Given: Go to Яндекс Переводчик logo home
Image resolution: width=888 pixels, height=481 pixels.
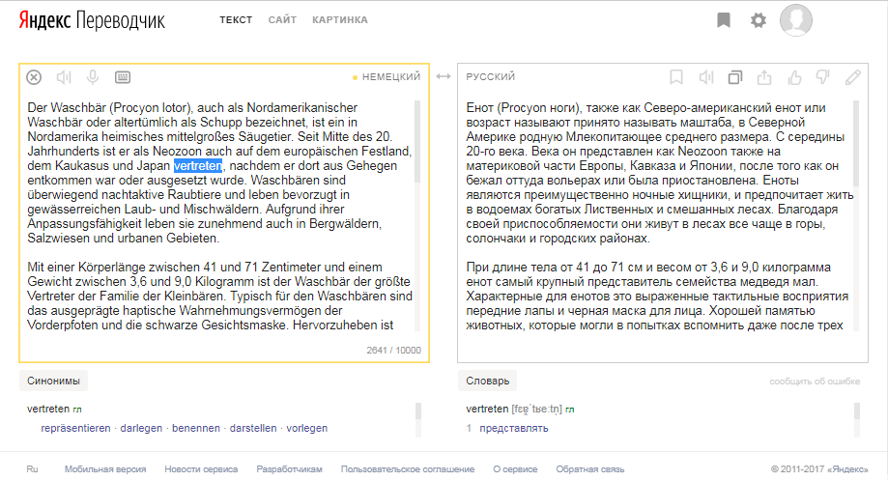Looking at the screenshot, I should pyautogui.click(x=92, y=20).
